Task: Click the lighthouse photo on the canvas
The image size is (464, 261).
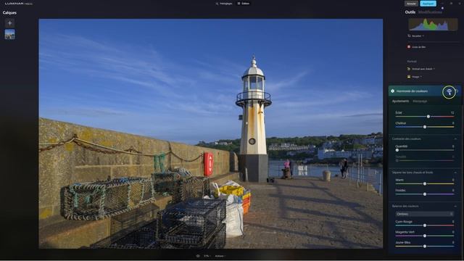Action: (x=211, y=133)
